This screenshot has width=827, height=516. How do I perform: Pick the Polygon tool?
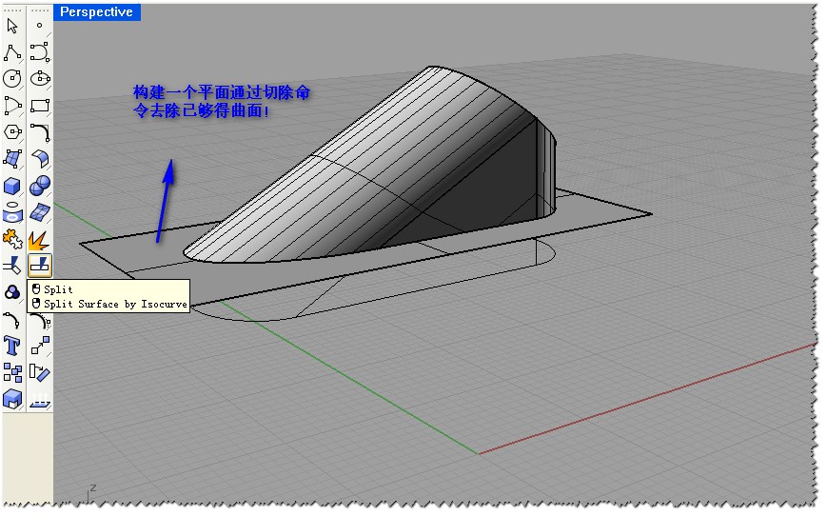12,132
